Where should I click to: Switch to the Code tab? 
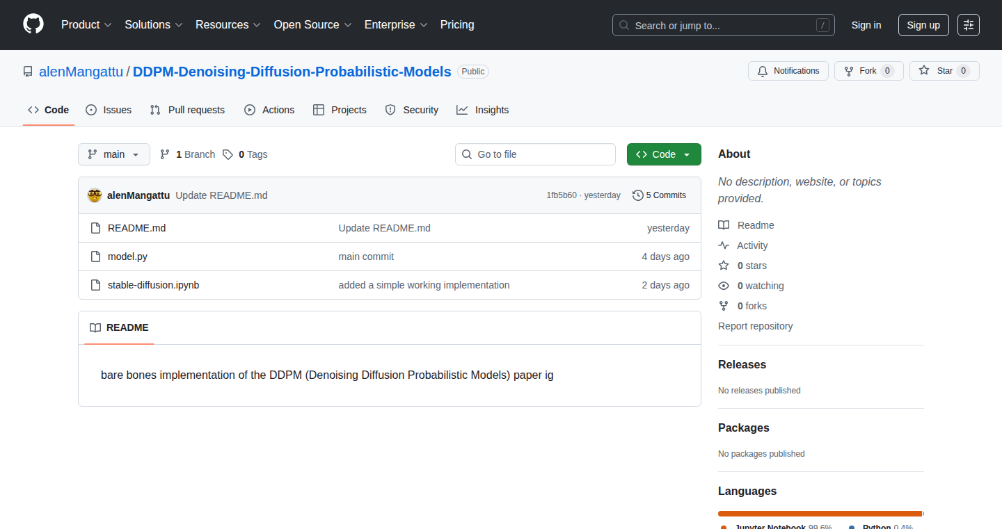(x=49, y=110)
